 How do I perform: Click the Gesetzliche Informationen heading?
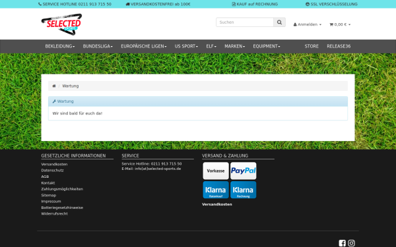point(73,155)
